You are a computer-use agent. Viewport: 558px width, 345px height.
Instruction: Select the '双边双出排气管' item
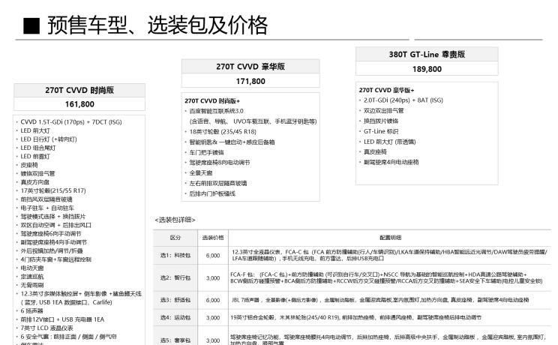(x=384, y=111)
